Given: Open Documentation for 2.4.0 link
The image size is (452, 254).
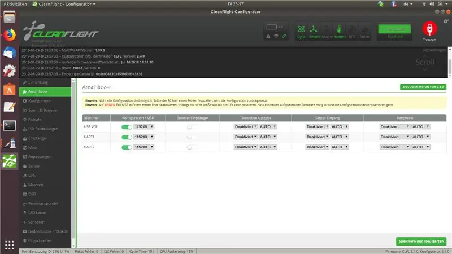Looking at the screenshot, I should (x=423, y=87).
